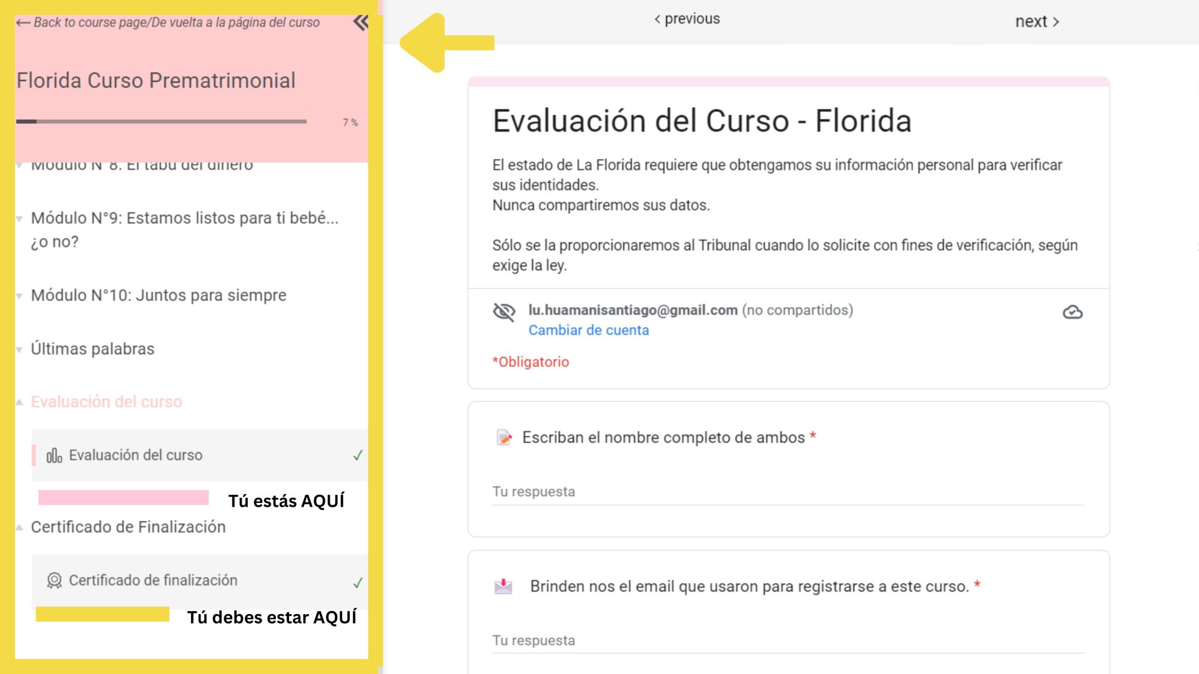The width and height of the screenshot is (1199, 674).
Task: Expand Módulo N°10: Juntos para siempre
Action: tap(159, 295)
